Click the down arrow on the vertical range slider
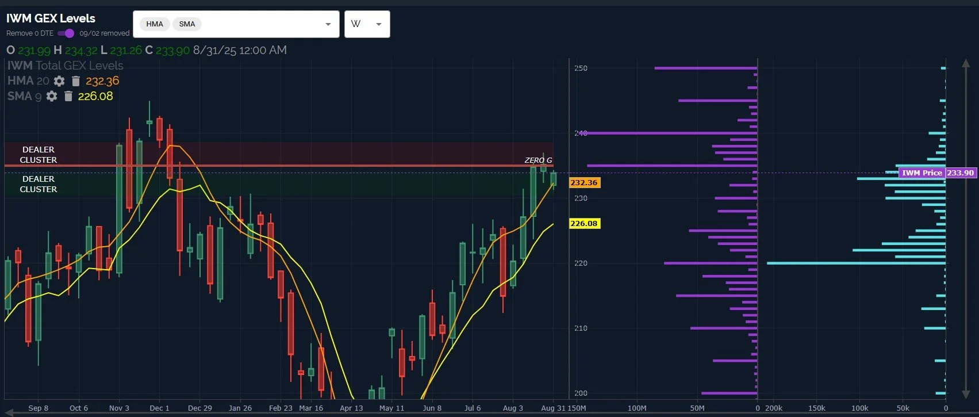Viewport: 979px width, 417px height. click(965, 395)
